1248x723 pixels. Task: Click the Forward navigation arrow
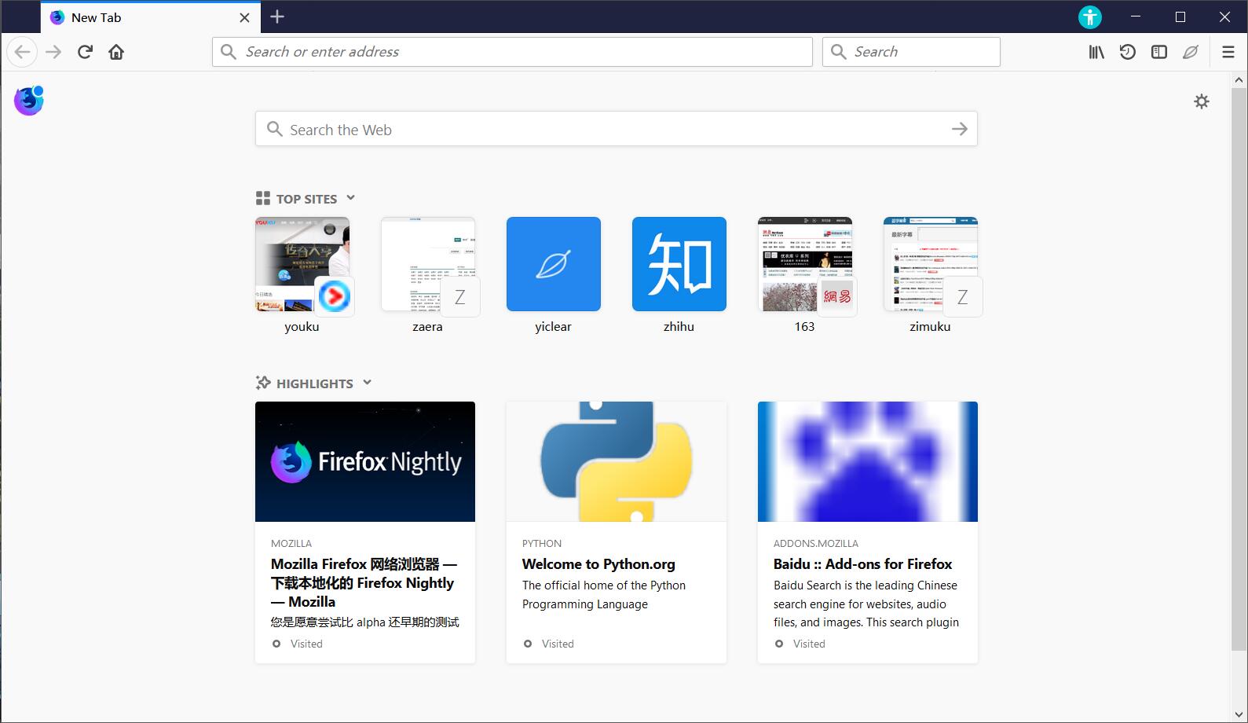pyautogui.click(x=53, y=52)
